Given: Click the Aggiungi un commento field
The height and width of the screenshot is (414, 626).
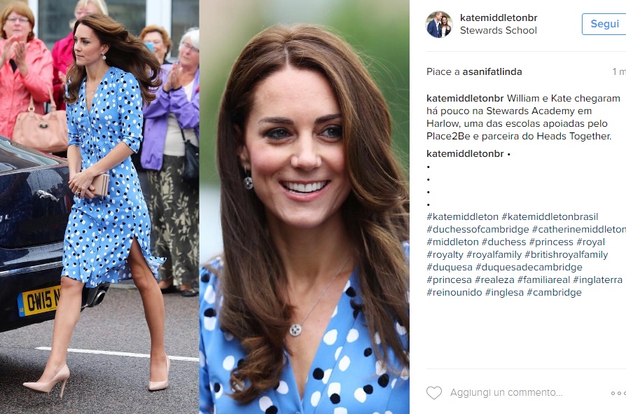Looking at the screenshot, I should point(506,393).
